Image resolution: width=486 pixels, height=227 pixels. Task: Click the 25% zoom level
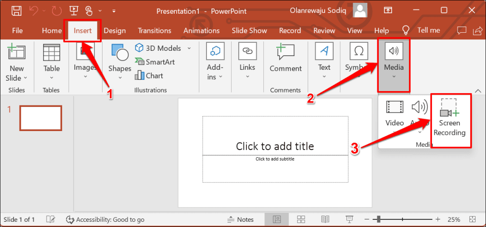tap(454, 219)
